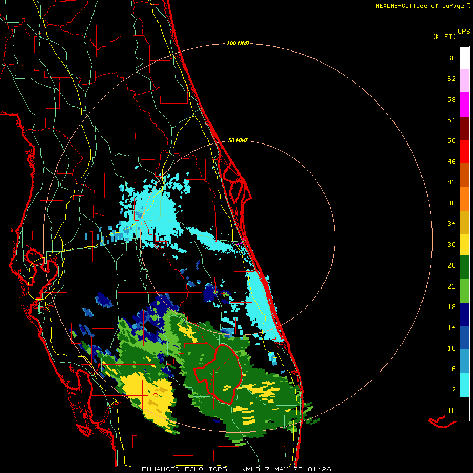Pick the light green legend swatch

(x=464, y=291)
